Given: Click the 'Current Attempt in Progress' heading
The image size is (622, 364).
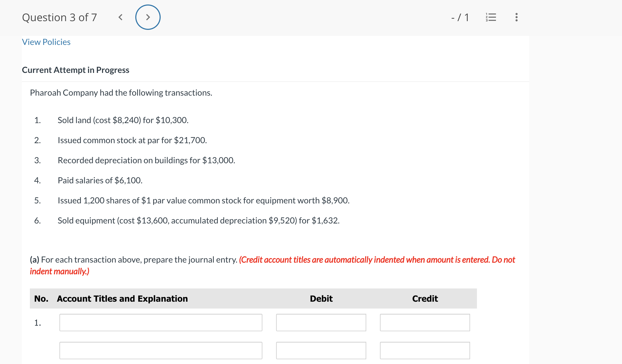Looking at the screenshot, I should pyautogui.click(x=76, y=70).
